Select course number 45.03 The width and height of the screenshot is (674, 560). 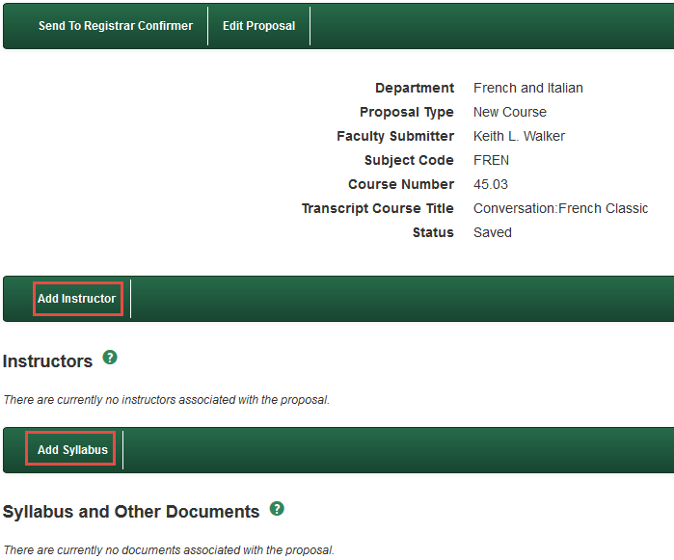pyautogui.click(x=490, y=184)
